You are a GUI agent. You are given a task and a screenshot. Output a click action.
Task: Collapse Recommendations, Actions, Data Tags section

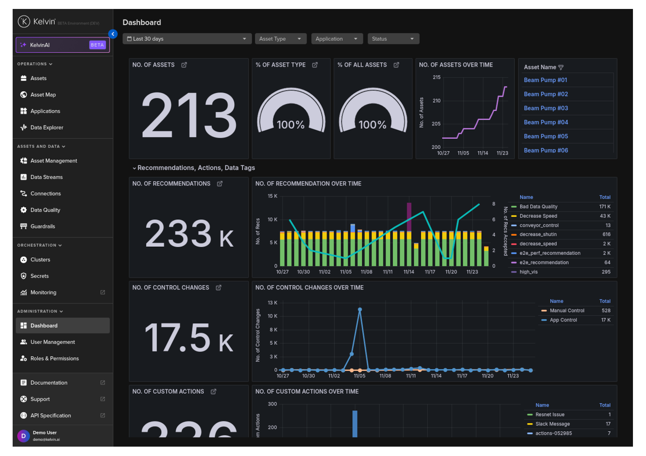click(x=134, y=168)
